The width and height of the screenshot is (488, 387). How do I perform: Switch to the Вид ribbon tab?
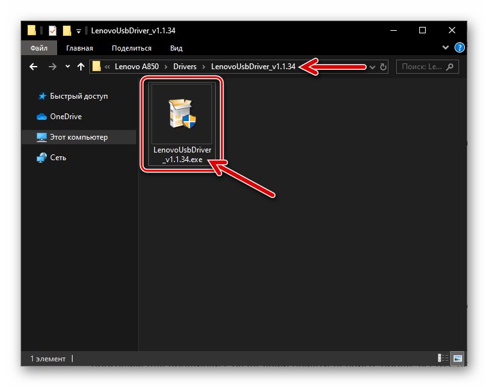(x=176, y=48)
